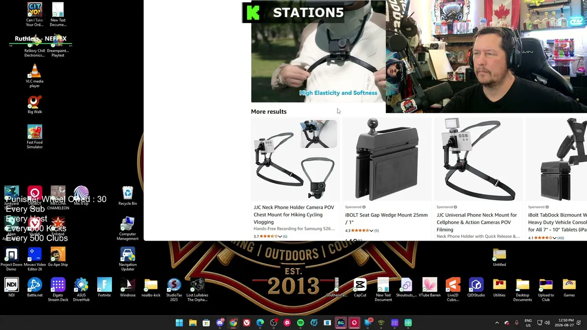Expand the rating dropdown beside 4.1 stars
The height and width of the screenshot is (330, 587).
(554, 238)
